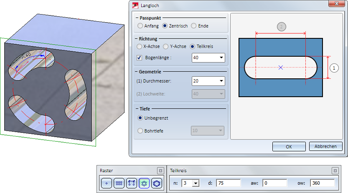Viewport: 348px width, 193px height.
Task: Cancel with the Abbrechen button
Action: (325, 146)
